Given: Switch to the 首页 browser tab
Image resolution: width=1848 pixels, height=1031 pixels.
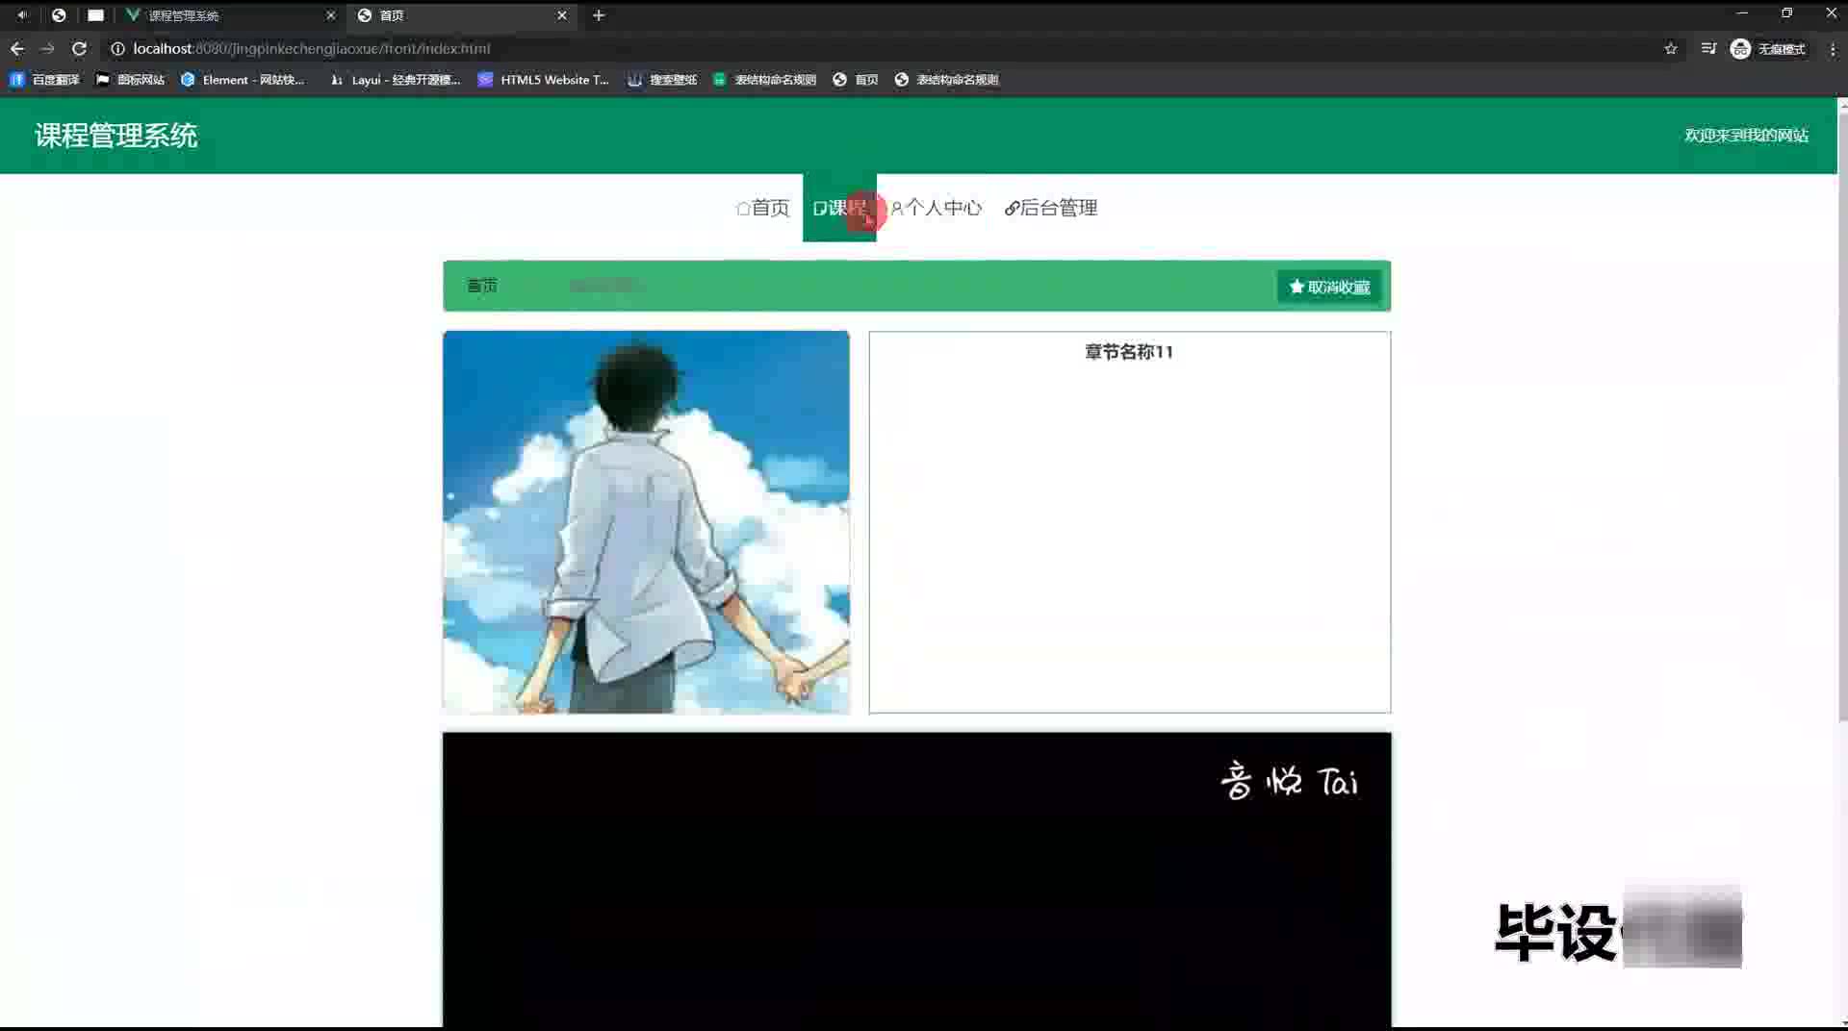Looking at the screenshot, I should point(462,15).
